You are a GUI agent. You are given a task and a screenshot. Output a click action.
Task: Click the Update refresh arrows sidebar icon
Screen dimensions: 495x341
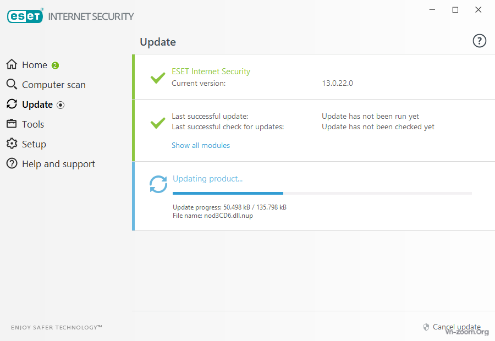coord(12,104)
